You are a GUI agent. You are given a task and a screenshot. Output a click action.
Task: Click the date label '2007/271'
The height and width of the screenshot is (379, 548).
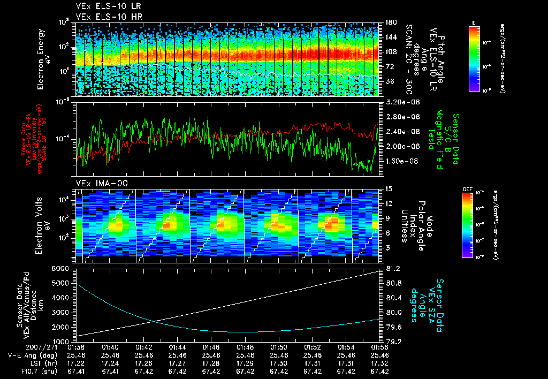(41, 347)
